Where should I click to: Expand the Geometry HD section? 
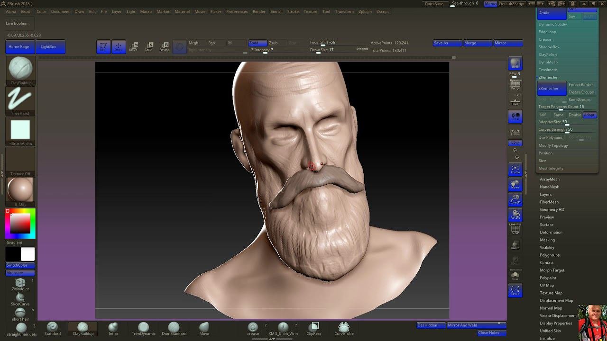click(552, 210)
